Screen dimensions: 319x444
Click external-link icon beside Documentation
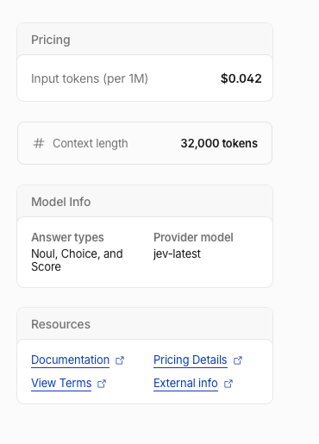click(120, 360)
